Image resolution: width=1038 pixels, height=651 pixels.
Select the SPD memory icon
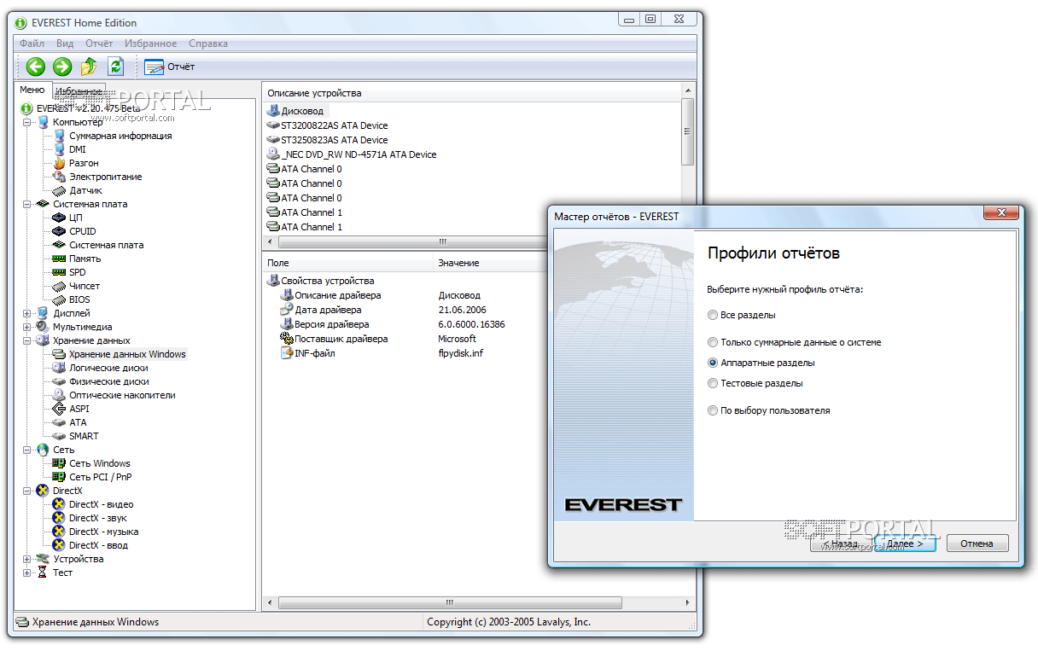[x=59, y=272]
